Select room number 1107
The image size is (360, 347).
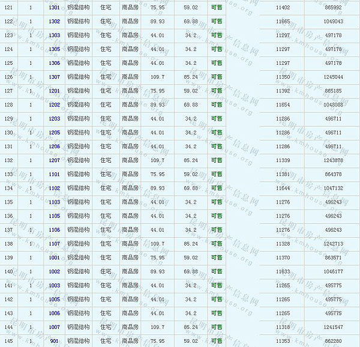(x=55, y=244)
